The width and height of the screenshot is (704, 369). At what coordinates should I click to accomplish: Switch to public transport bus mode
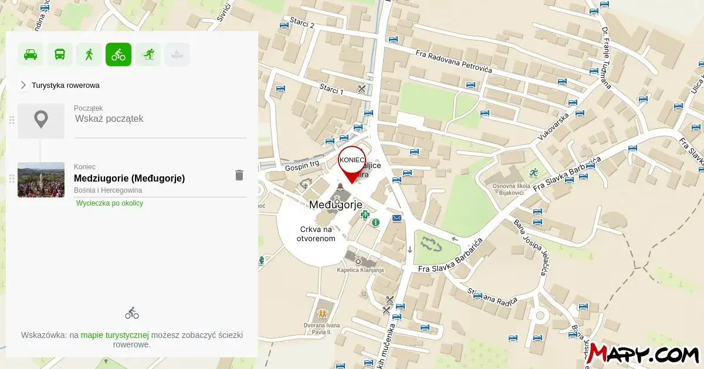60,54
